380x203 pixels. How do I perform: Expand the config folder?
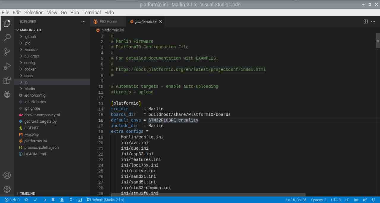click(x=29, y=63)
